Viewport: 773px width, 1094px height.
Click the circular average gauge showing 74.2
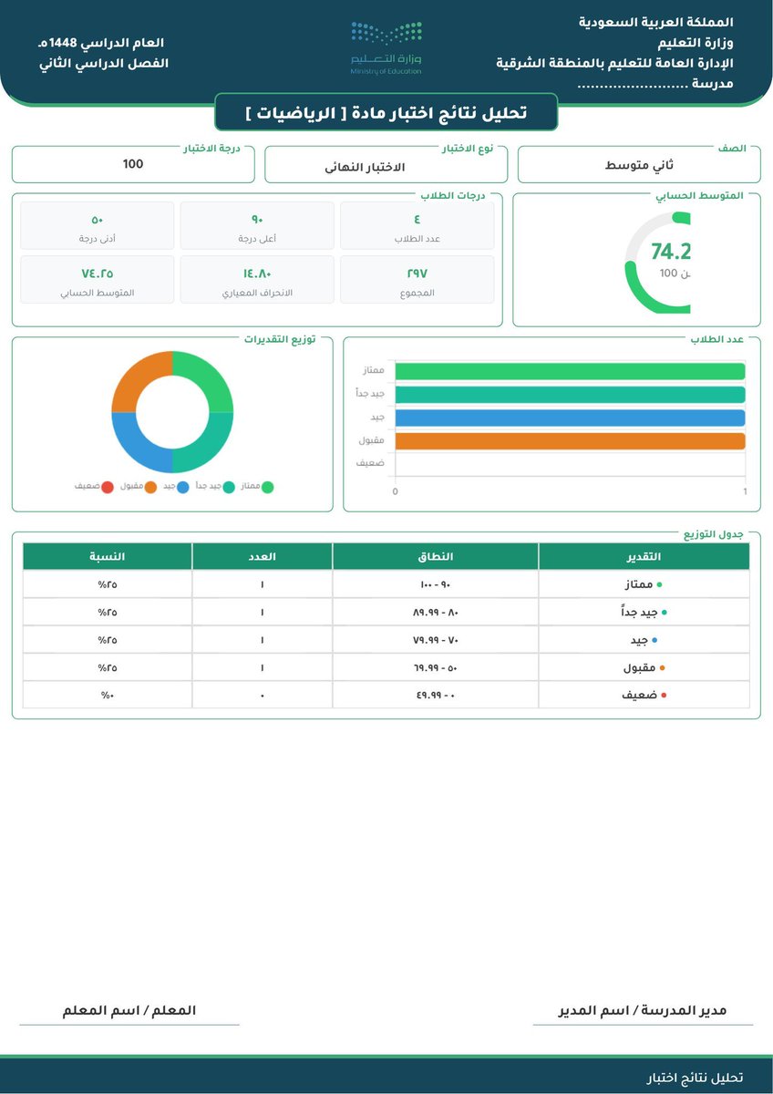click(x=658, y=263)
